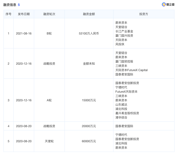Click the amount 53100万人民币

89,33
